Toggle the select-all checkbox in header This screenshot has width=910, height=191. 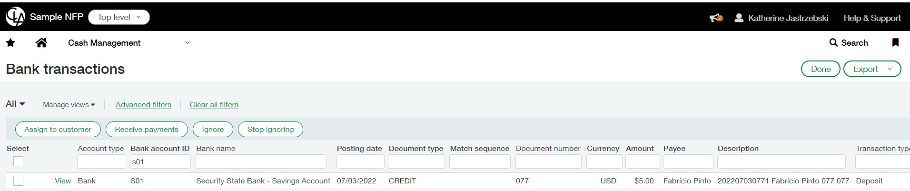(18, 161)
